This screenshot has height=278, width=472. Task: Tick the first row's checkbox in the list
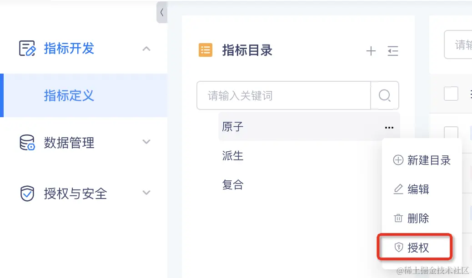[x=451, y=133]
